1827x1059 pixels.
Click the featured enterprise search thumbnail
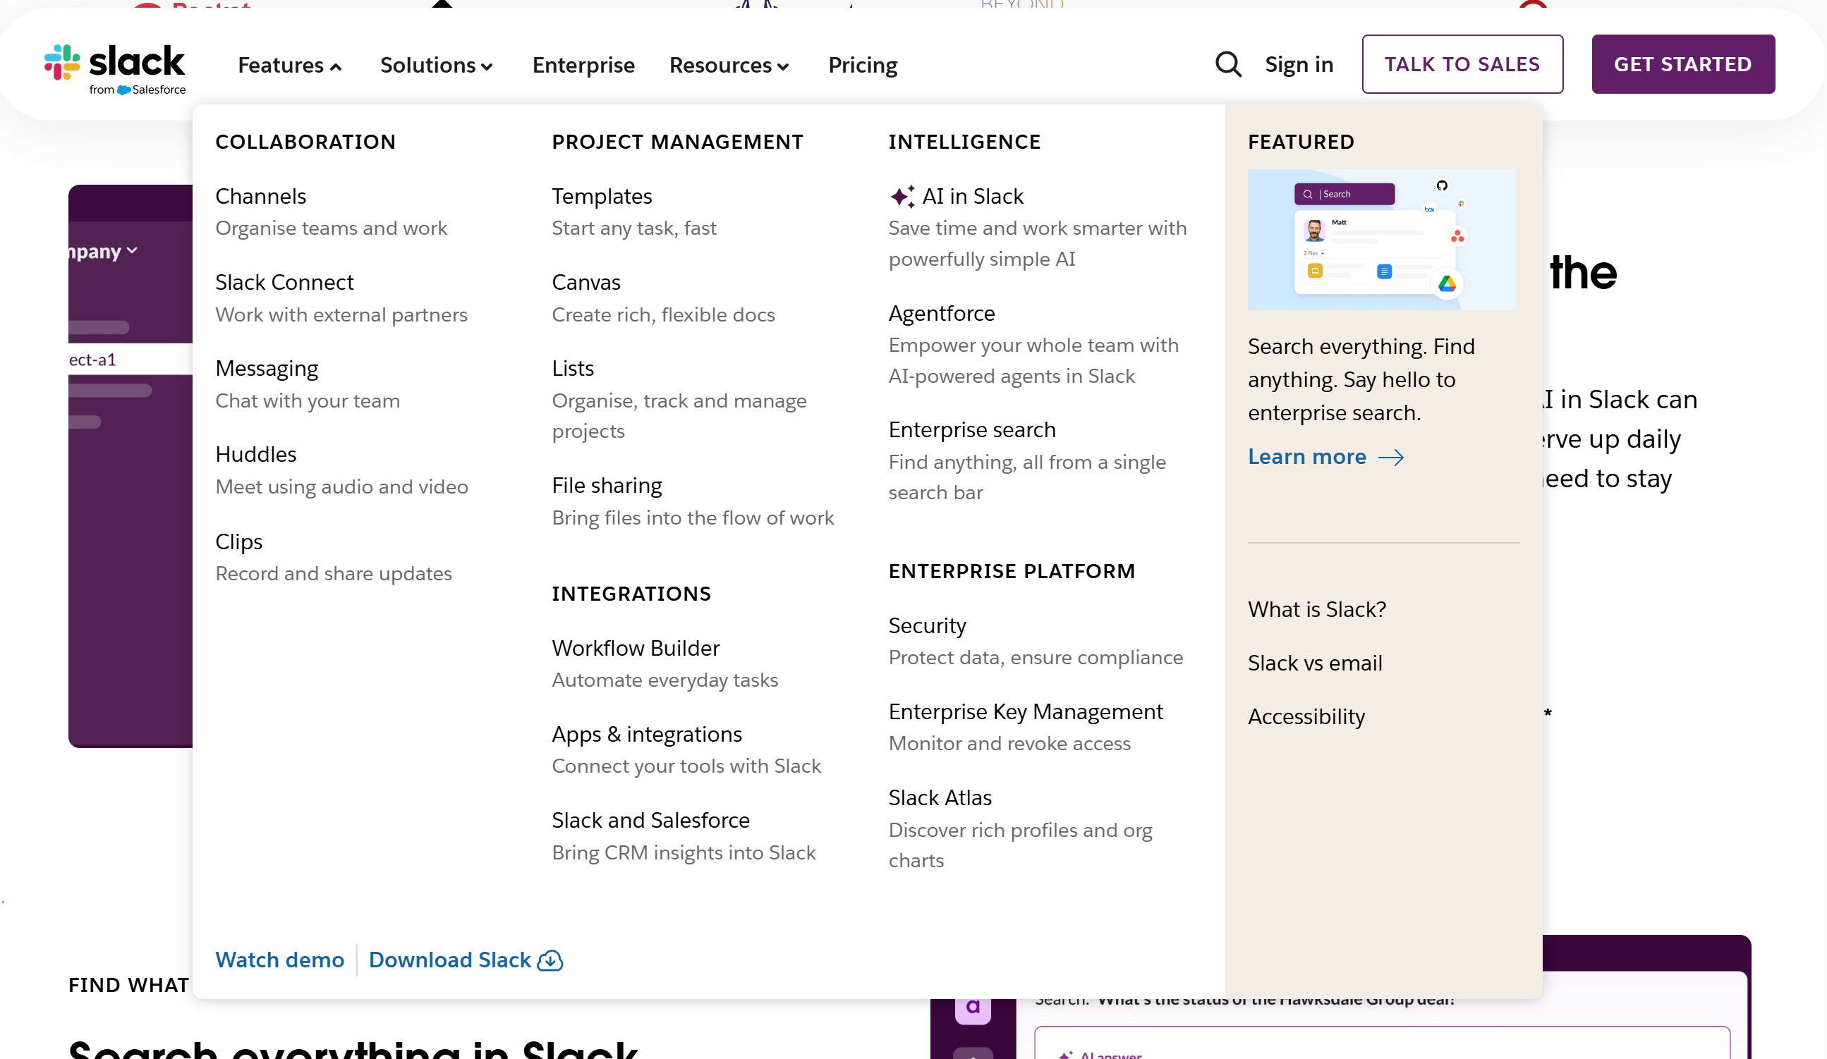(x=1381, y=240)
